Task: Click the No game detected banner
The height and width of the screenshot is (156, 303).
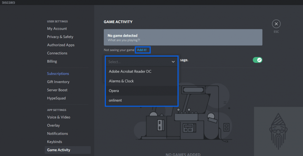Action: point(183,37)
